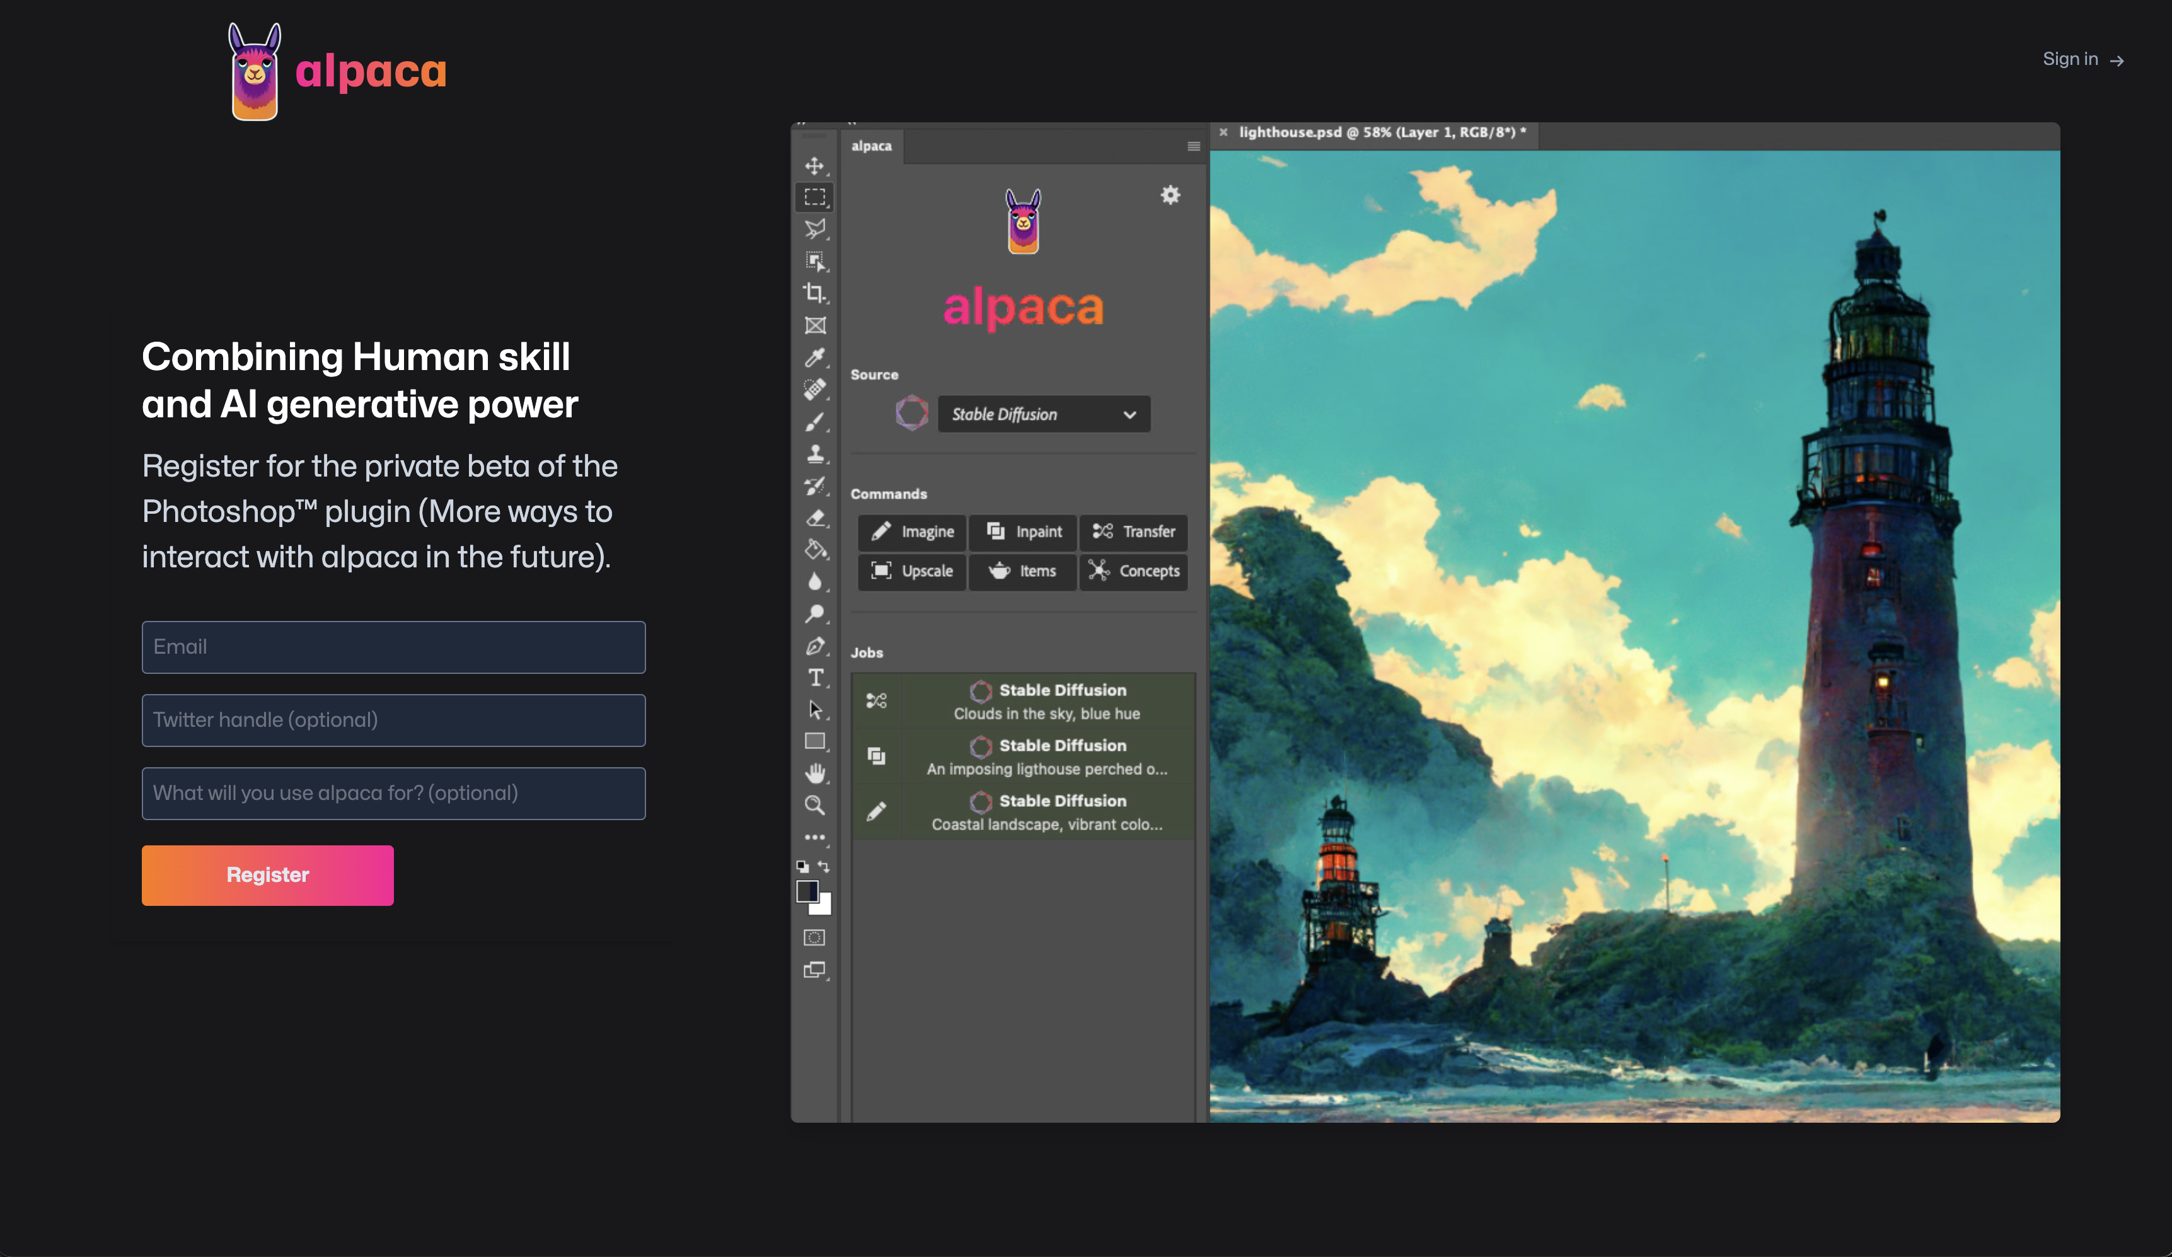Select the Object Selection tool

(814, 261)
